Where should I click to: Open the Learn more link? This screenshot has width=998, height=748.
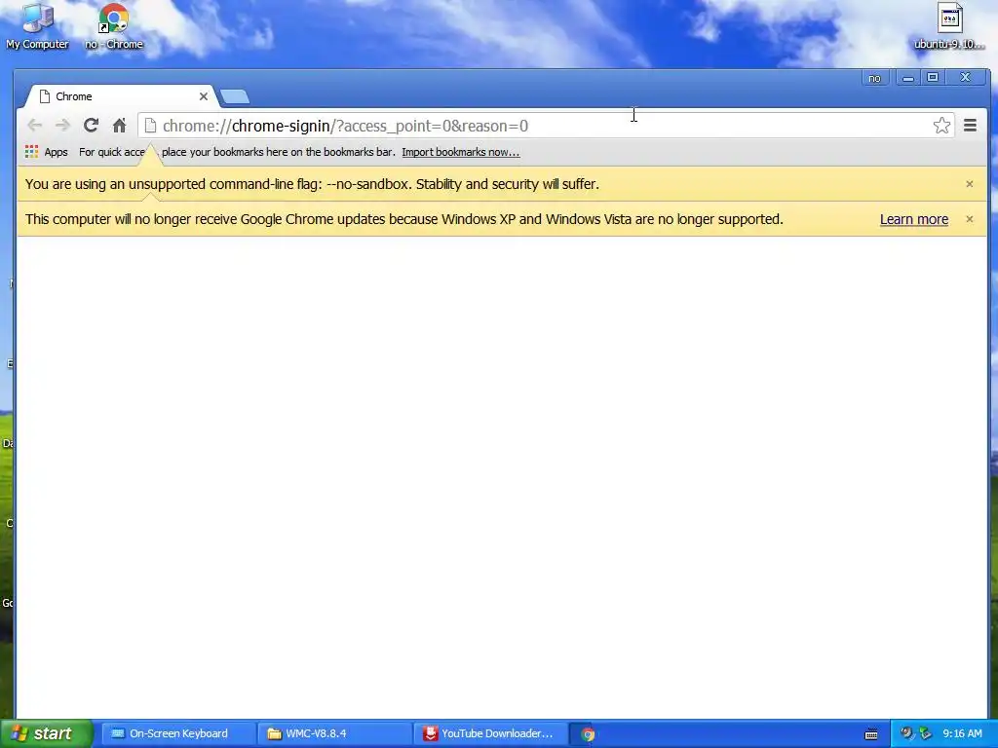pyautogui.click(x=914, y=219)
